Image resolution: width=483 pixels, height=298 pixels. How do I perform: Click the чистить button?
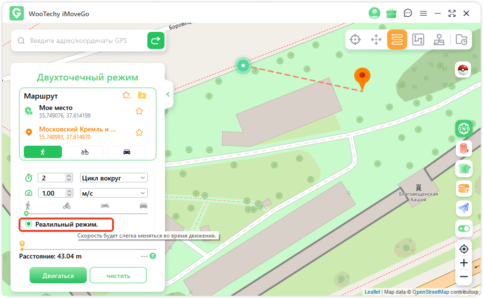pos(118,275)
